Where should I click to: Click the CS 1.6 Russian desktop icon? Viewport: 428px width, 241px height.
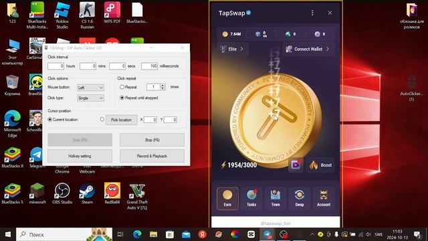click(88, 15)
